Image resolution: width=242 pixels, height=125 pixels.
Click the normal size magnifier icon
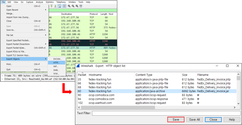77,6
